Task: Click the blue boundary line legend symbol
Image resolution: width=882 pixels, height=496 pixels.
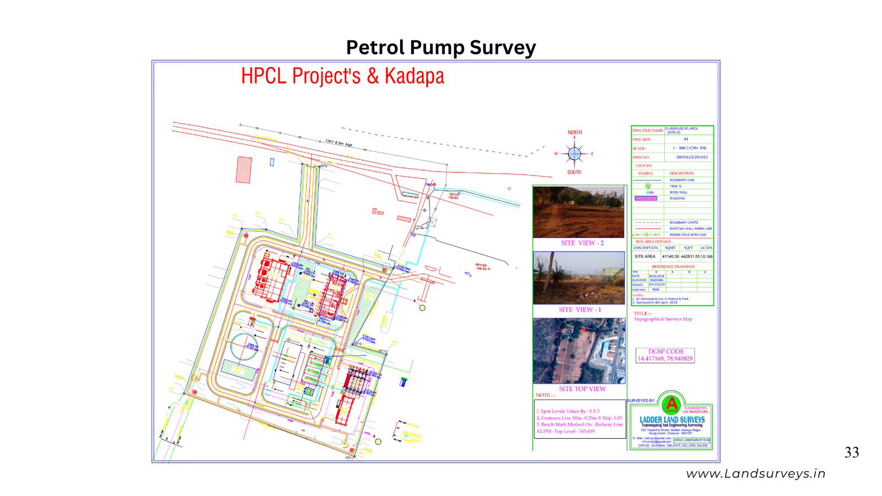Action: (x=647, y=180)
